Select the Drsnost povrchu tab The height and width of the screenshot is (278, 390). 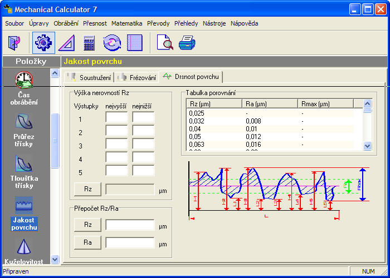coord(191,77)
